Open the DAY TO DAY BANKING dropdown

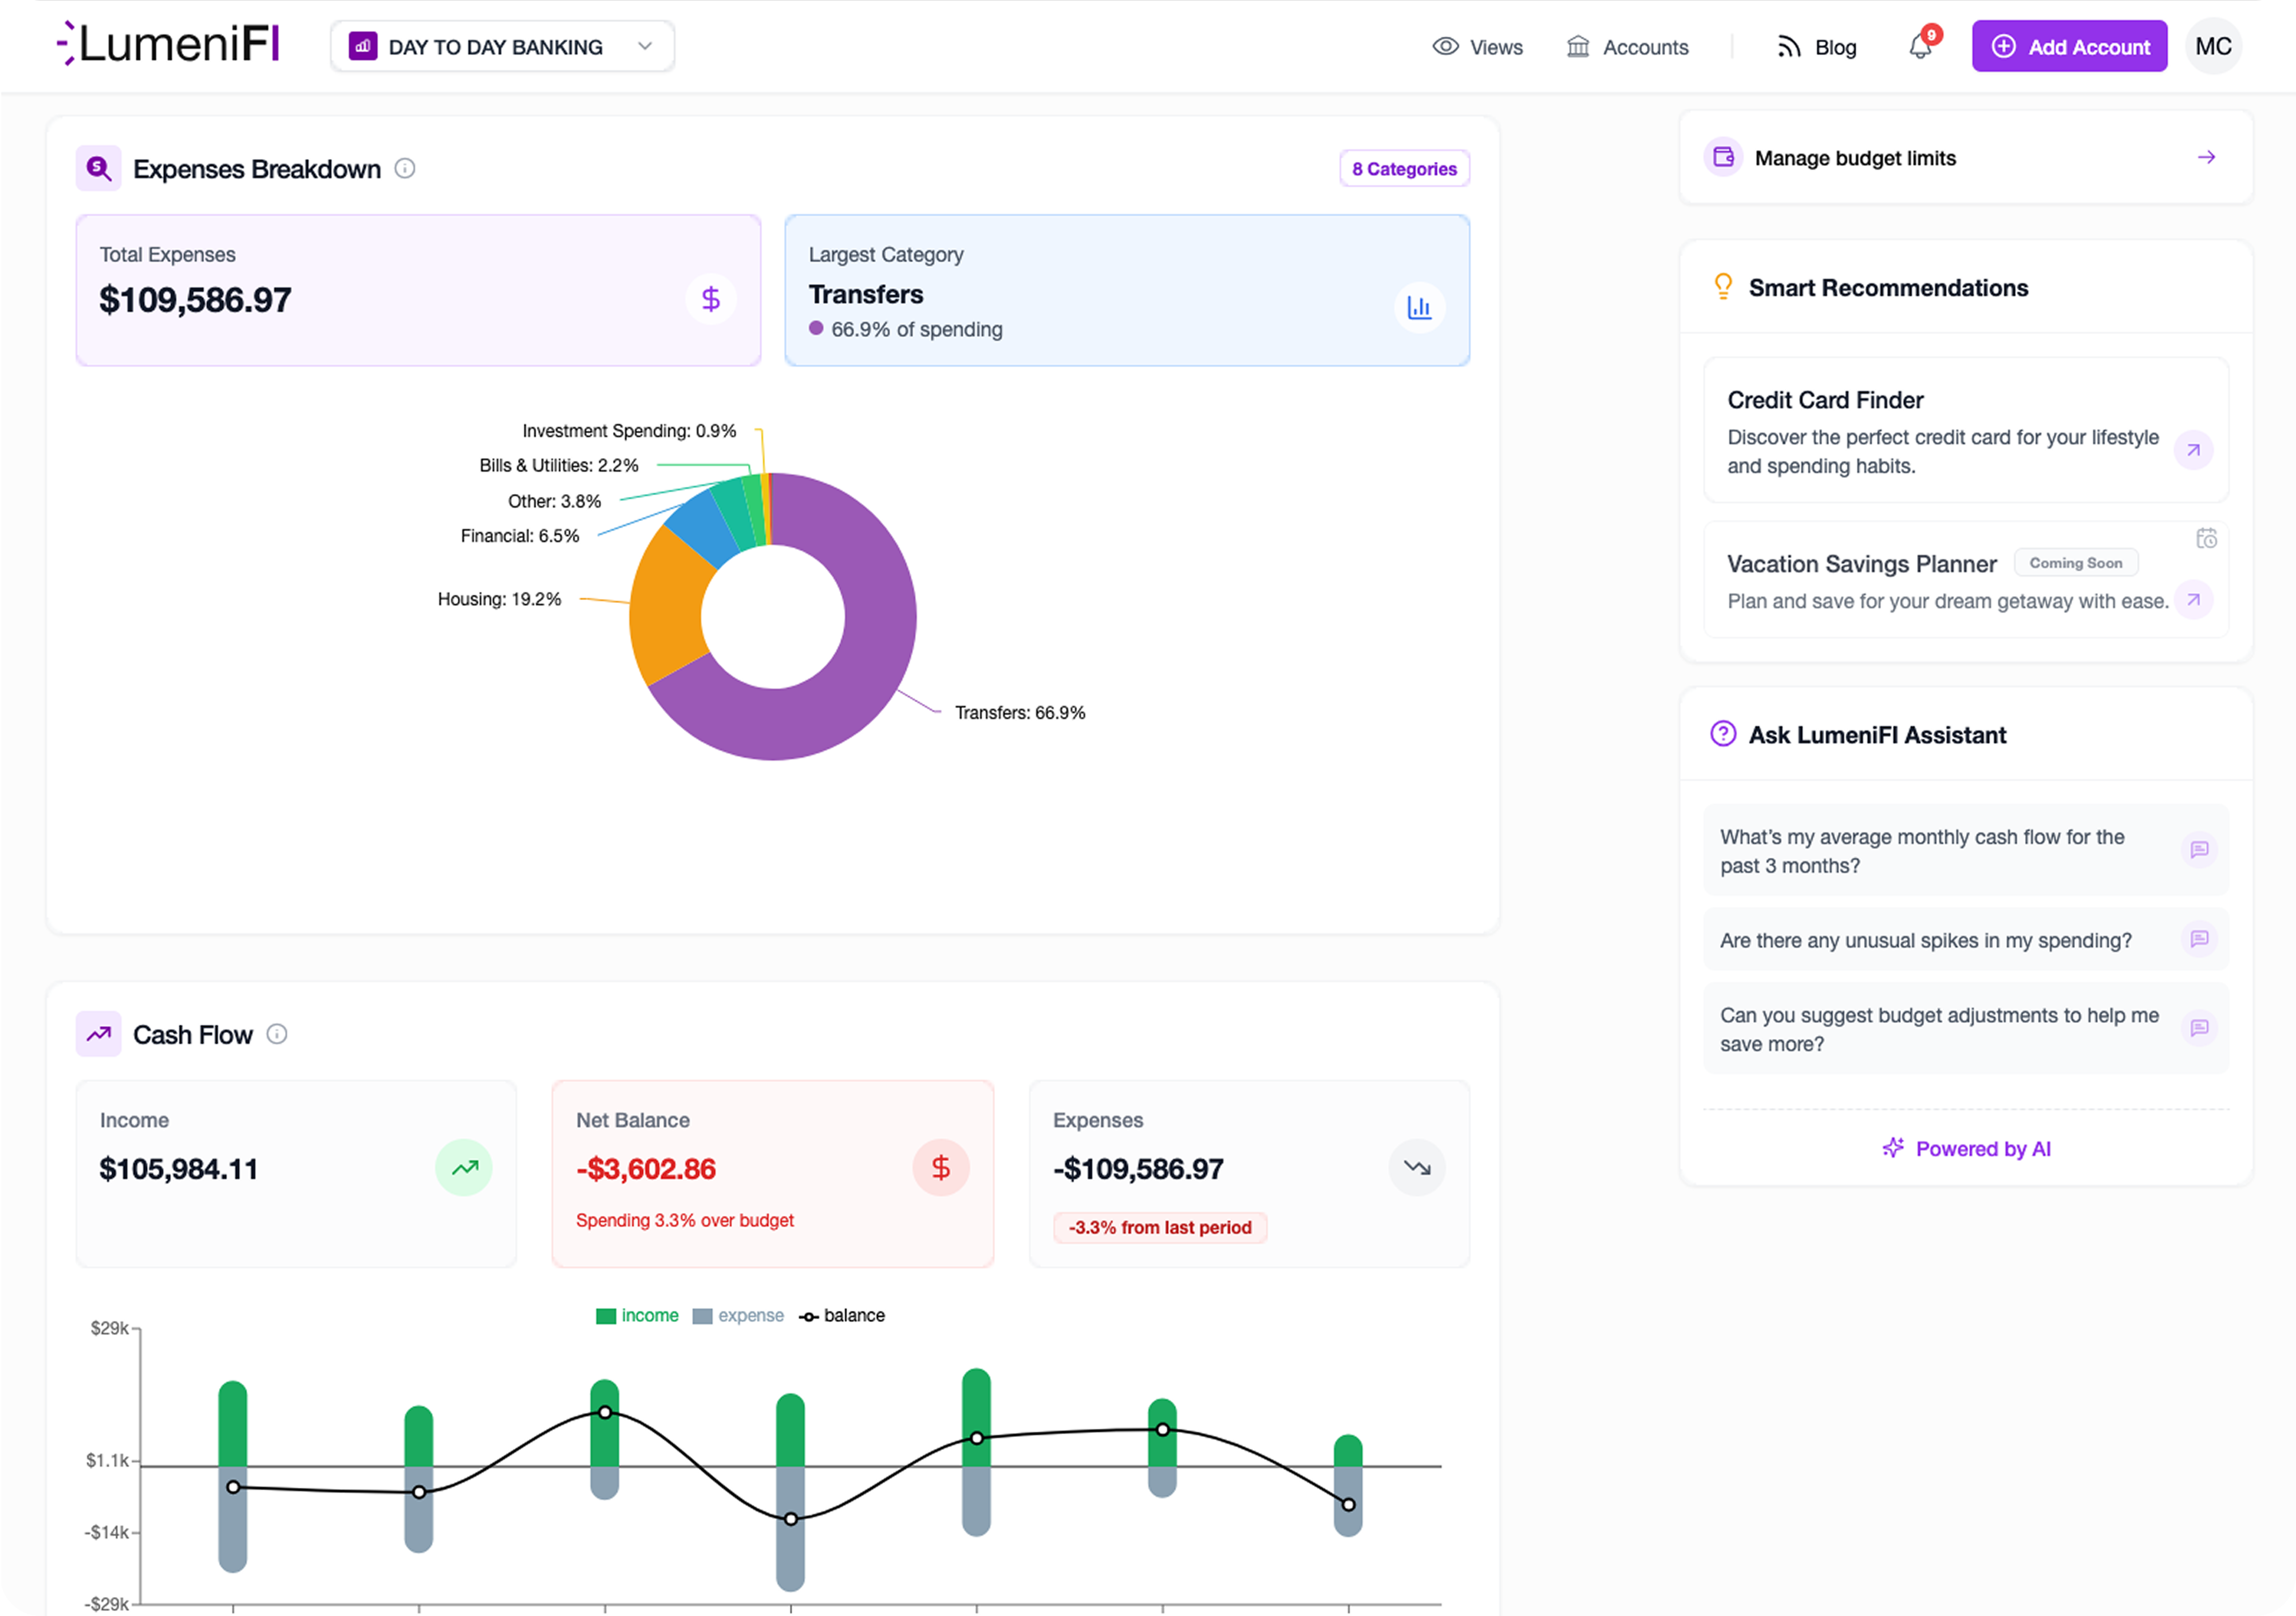(x=501, y=46)
